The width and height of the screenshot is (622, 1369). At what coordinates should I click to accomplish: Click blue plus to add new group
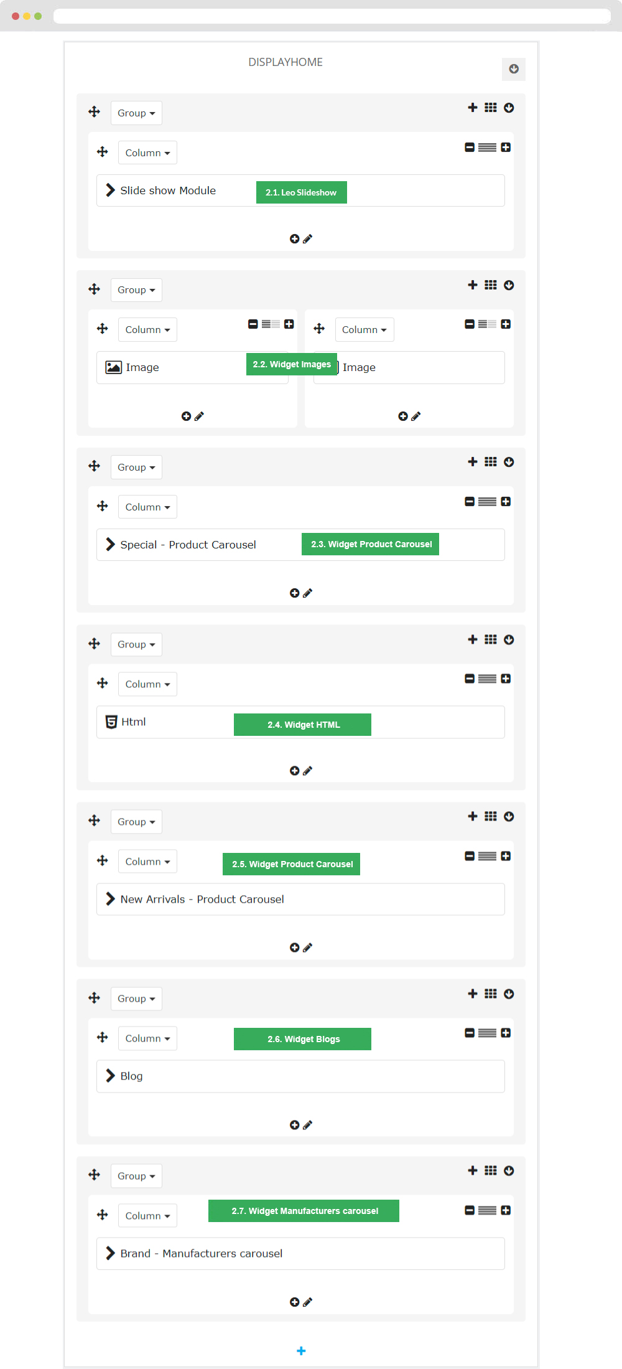[x=301, y=1350]
